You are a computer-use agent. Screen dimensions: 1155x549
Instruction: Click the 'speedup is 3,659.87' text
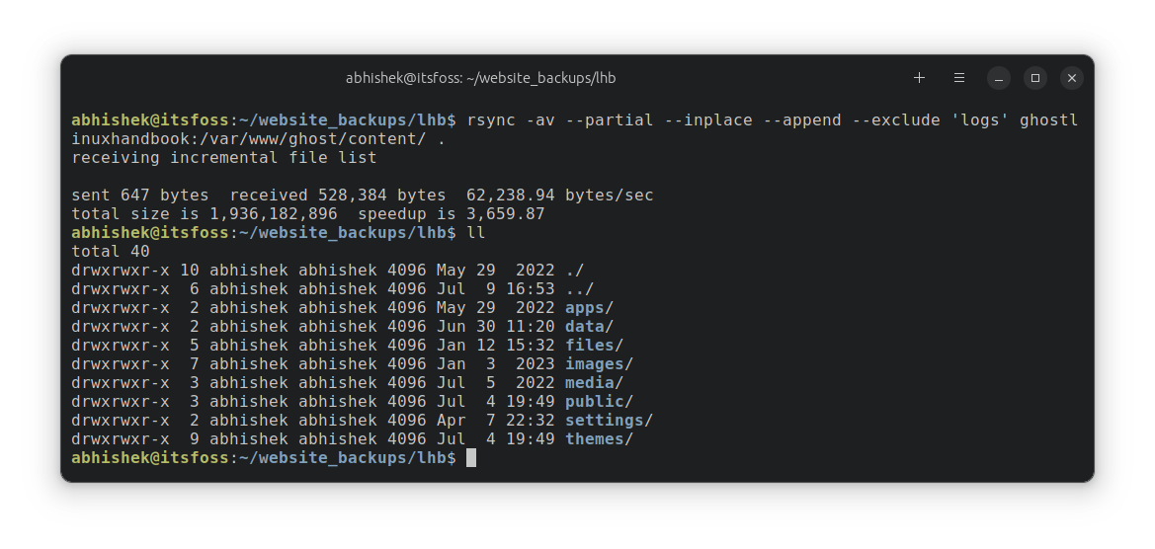point(451,214)
